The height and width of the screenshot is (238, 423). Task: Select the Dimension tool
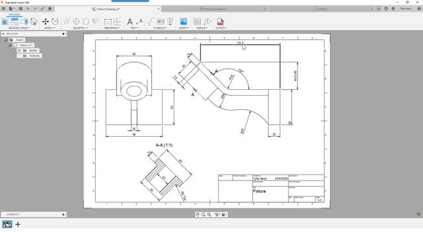point(108,22)
